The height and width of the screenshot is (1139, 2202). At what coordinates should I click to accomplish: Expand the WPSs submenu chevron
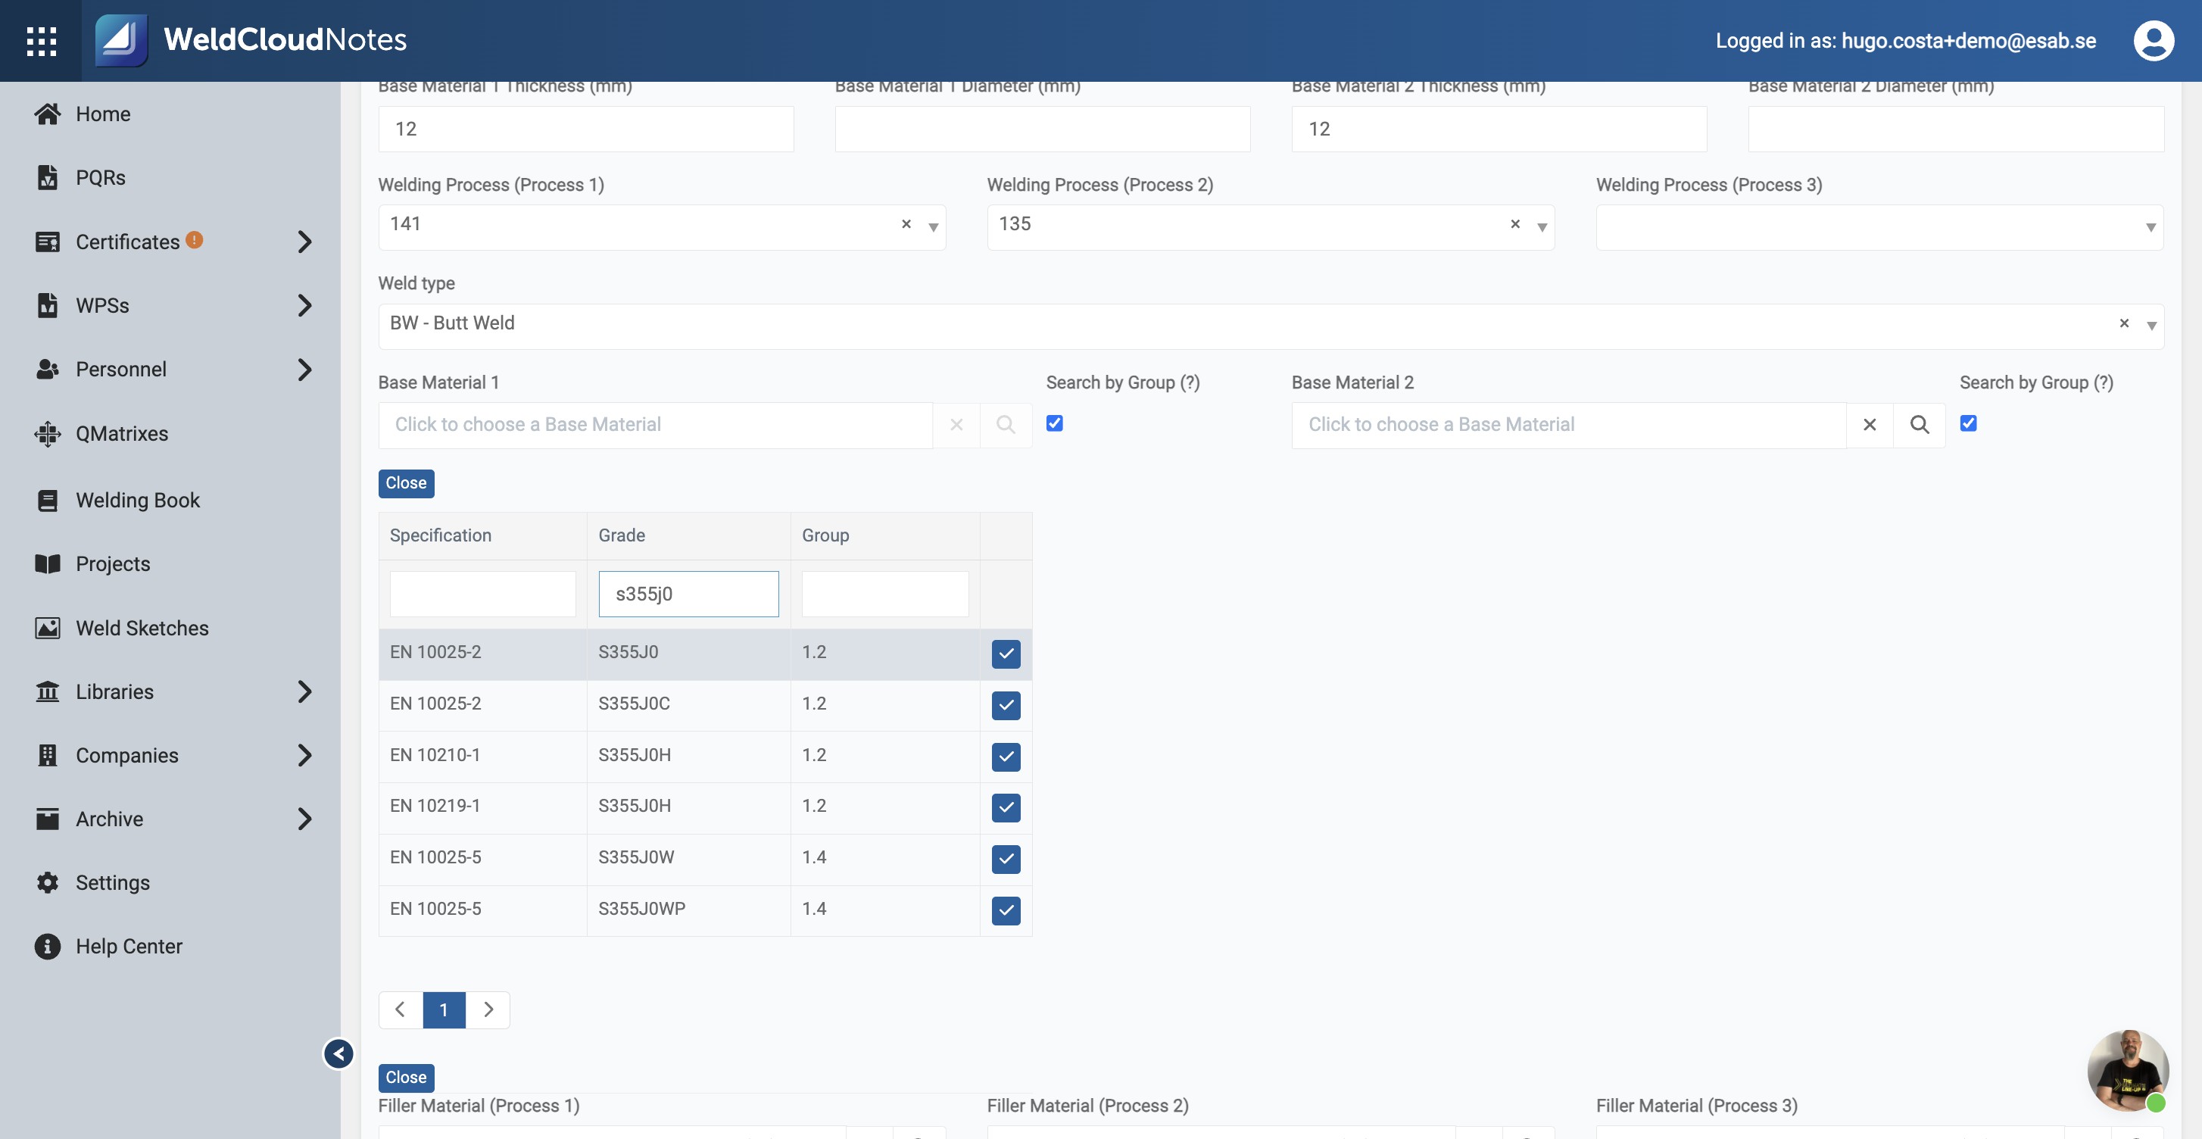click(305, 305)
